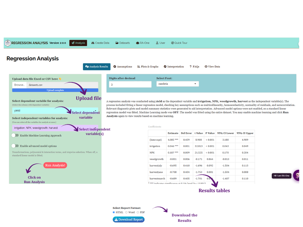Switch to View Data tab

pyautogui.click(x=212, y=67)
